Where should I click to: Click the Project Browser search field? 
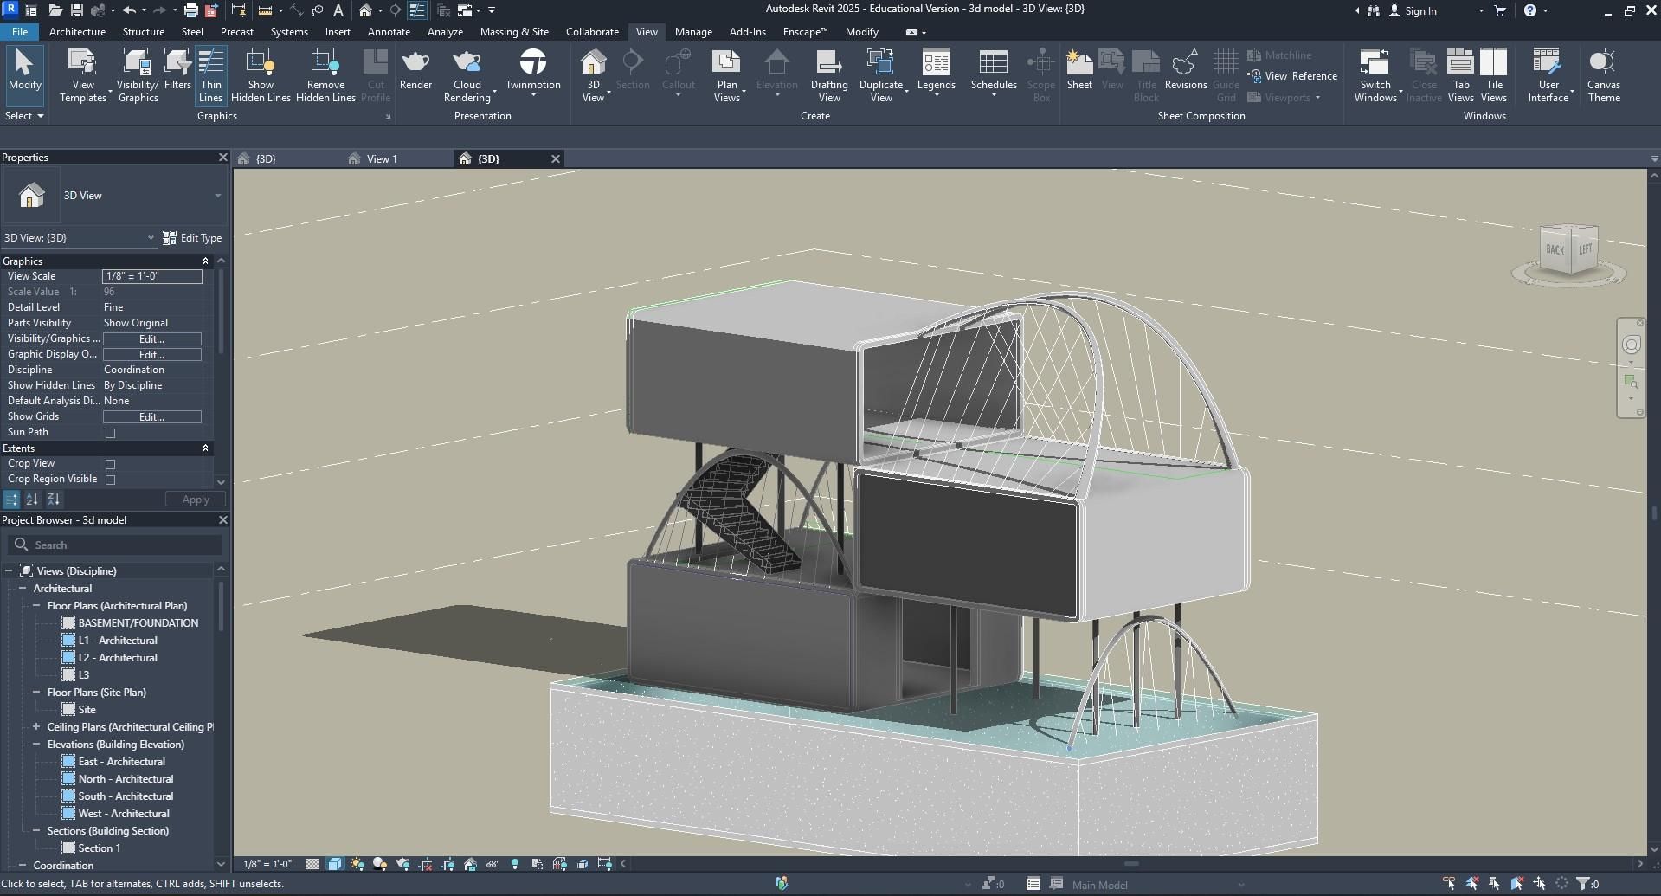115,545
